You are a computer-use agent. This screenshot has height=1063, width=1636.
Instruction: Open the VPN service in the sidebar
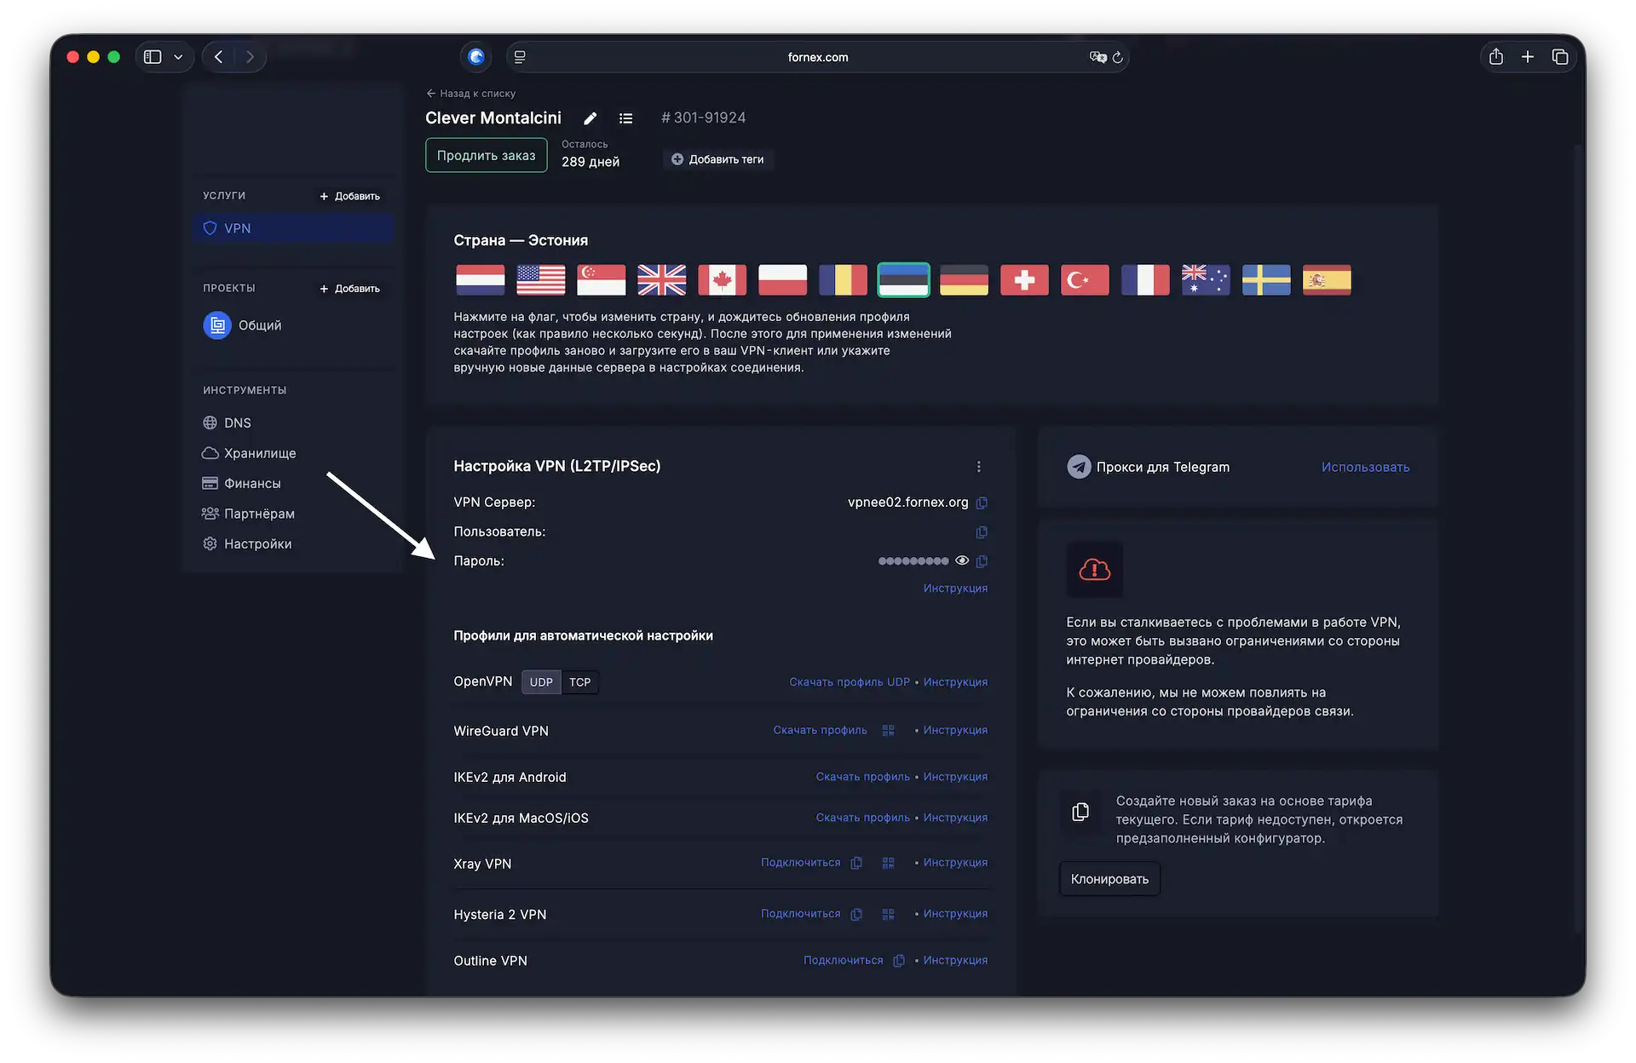[236, 227]
